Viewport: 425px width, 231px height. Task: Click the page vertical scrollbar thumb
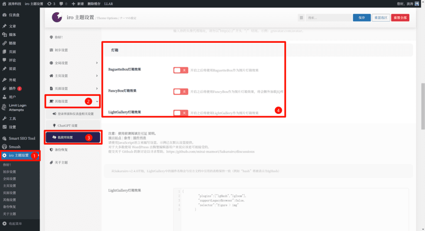423,106
